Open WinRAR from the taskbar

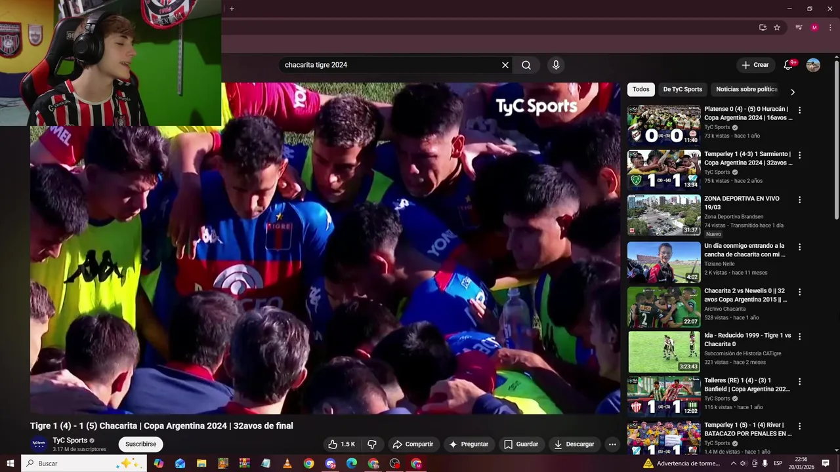[244, 463]
